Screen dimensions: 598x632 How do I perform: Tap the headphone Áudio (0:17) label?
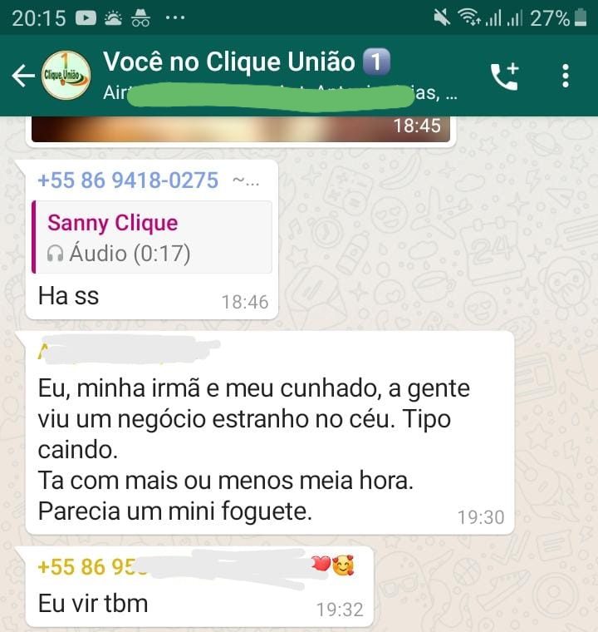pos(119,254)
